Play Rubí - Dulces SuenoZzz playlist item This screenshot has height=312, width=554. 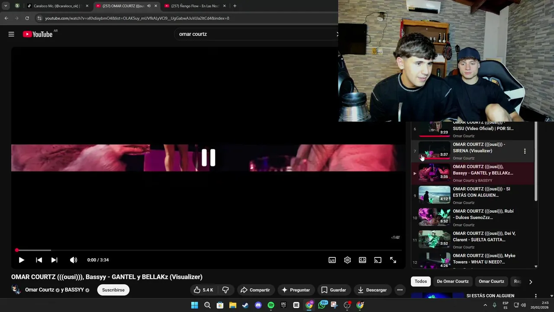(x=473, y=218)
